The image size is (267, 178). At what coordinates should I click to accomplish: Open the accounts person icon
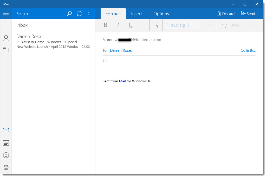(x=6, y=38)
